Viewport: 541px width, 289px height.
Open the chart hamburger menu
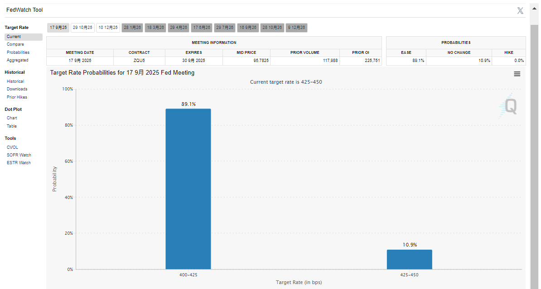click(517, 74)
